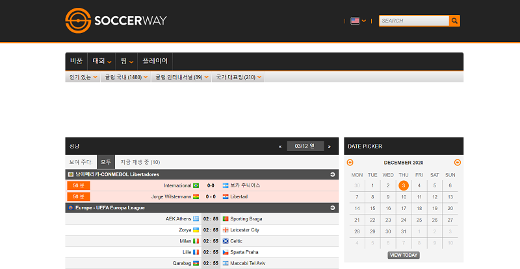520x269 pixels.
Task: Click the 03/12 date label
Action: 305,146
